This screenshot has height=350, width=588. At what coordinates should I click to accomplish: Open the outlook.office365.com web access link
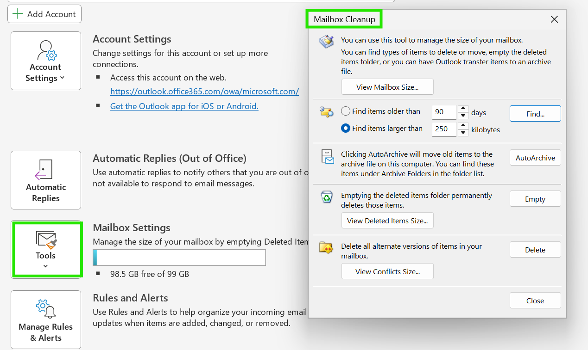click(204, 92)
